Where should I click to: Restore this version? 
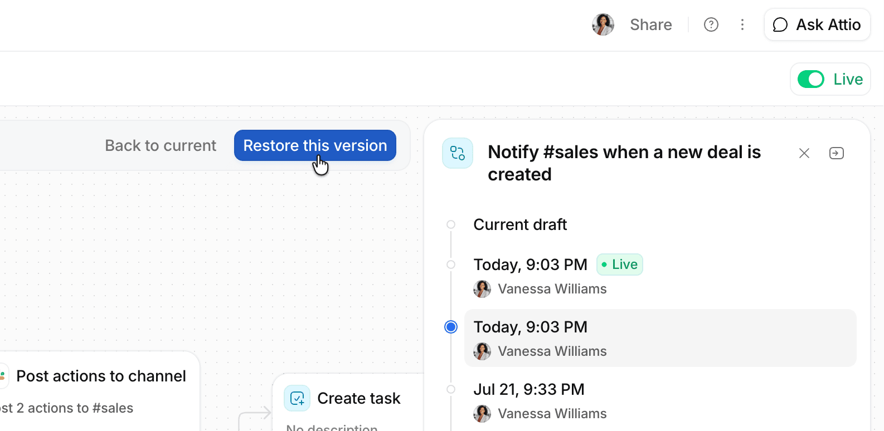pos(315,145)
